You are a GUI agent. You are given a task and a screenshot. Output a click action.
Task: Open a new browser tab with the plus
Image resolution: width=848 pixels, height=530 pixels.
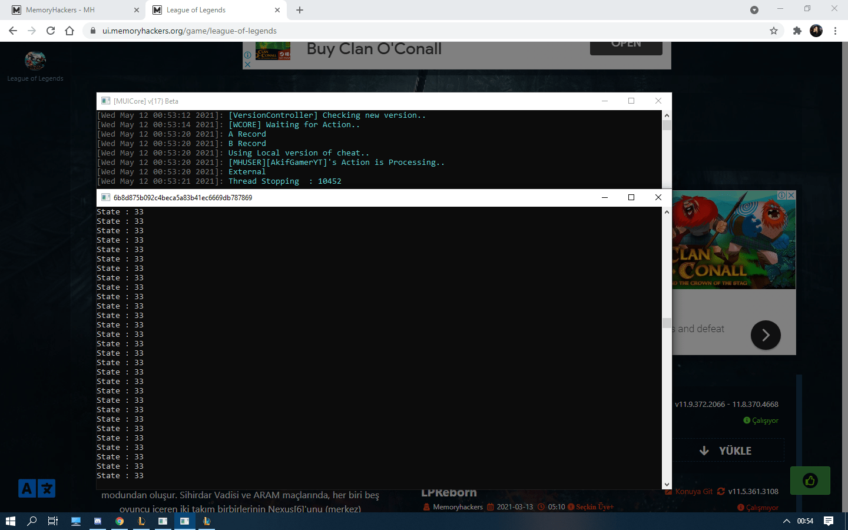coord(300,10)
